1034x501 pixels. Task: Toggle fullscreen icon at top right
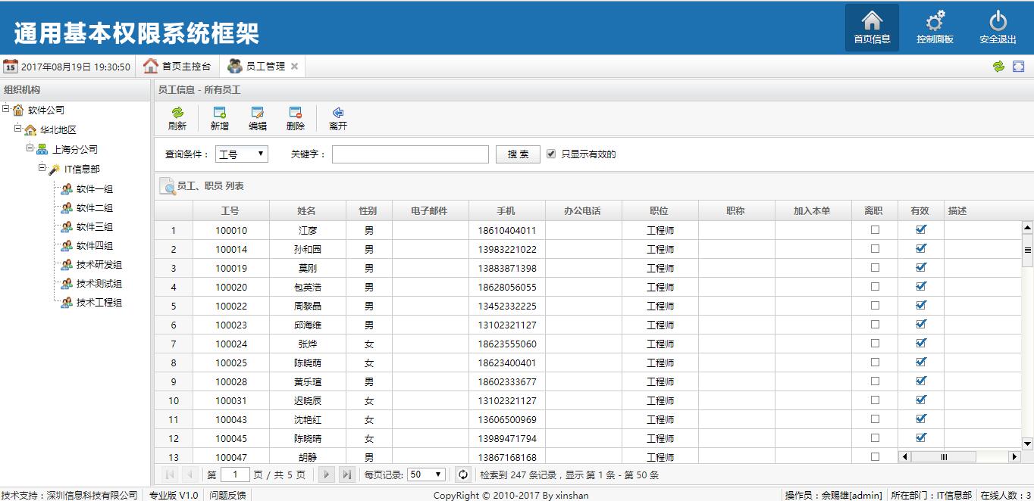pyautogui.click(x=1018, y=67)
